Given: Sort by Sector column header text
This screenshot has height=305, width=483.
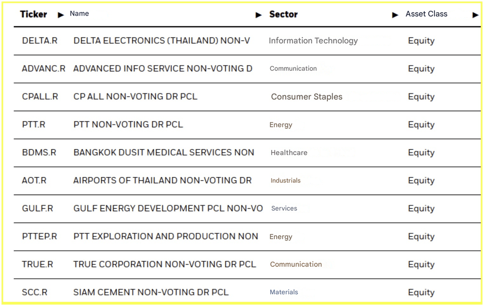Looking at the screenshot, I should coord(283,14).
